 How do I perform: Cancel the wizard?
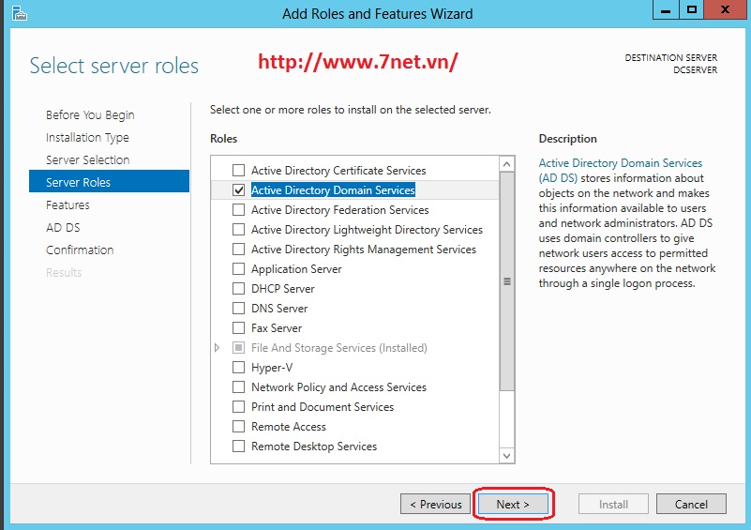(x=691, y=504)
